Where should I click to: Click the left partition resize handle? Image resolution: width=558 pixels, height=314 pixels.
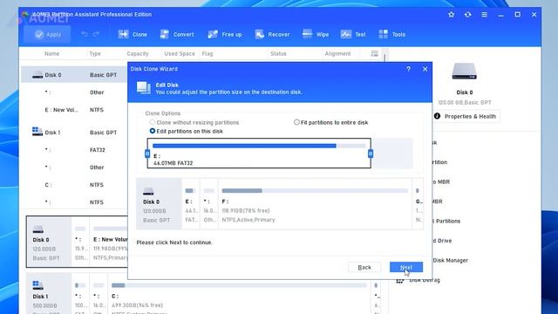[147, 154]
